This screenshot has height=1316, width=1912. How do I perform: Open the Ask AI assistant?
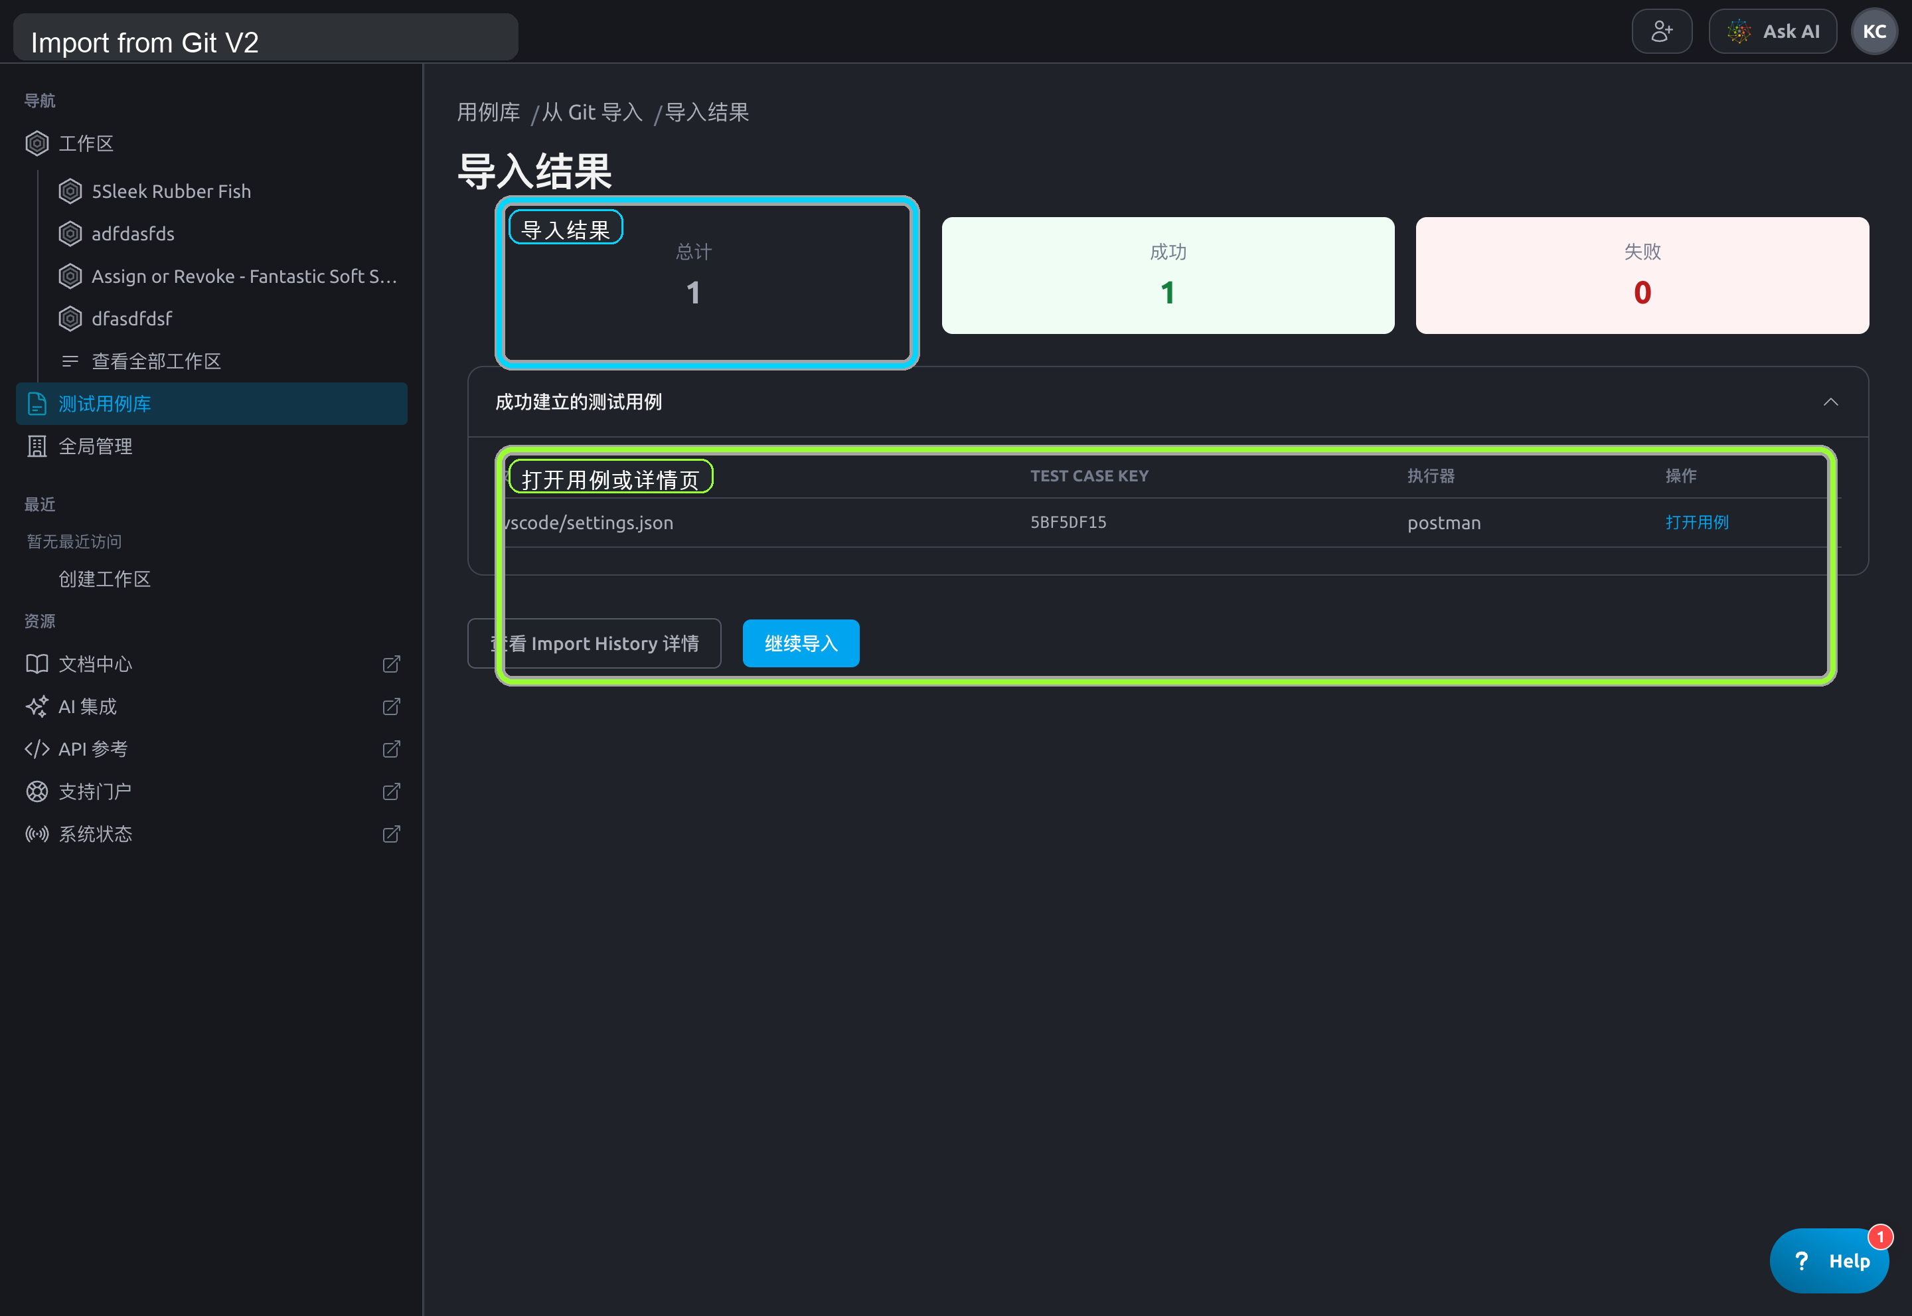click(x=1772, y=31)
